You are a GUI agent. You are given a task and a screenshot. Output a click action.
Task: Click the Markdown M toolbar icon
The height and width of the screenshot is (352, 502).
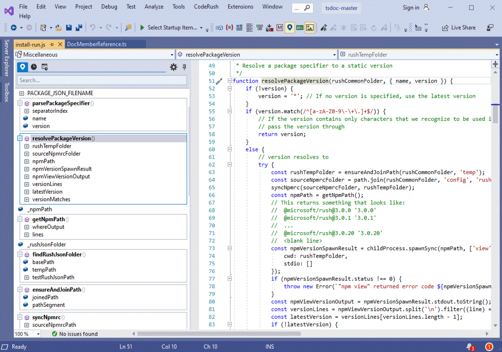(x=280, y=27)
